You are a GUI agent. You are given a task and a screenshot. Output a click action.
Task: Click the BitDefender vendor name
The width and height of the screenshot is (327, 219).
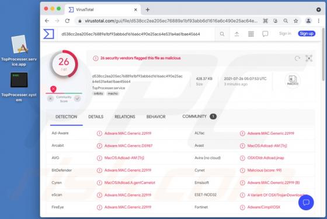(61, 170)
